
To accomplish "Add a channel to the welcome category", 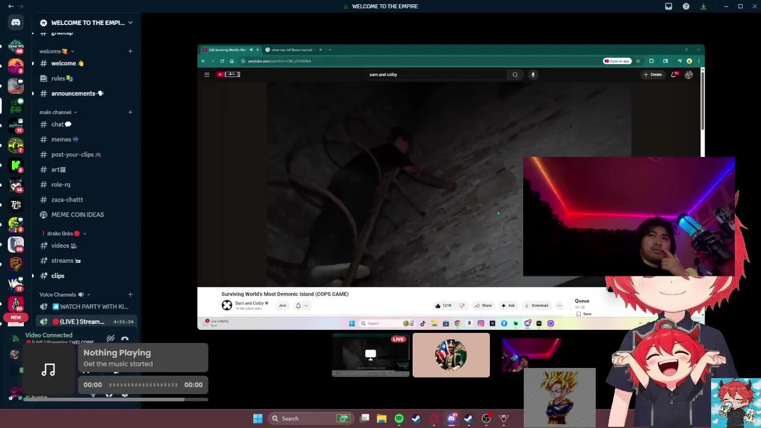I will pyautogui.click(x=130, y=51).
